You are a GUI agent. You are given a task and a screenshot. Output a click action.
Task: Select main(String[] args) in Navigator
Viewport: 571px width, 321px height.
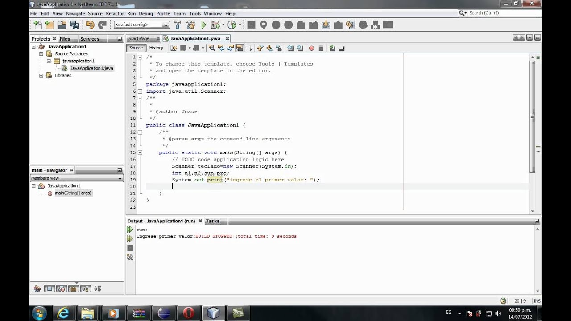[73, 193]
